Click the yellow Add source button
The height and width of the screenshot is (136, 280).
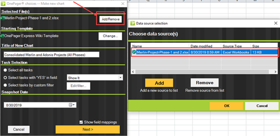(159, 83)
